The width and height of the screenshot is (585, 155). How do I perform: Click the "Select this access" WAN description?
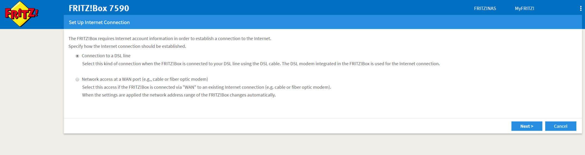pyautogui.click(x=207, y=87)
